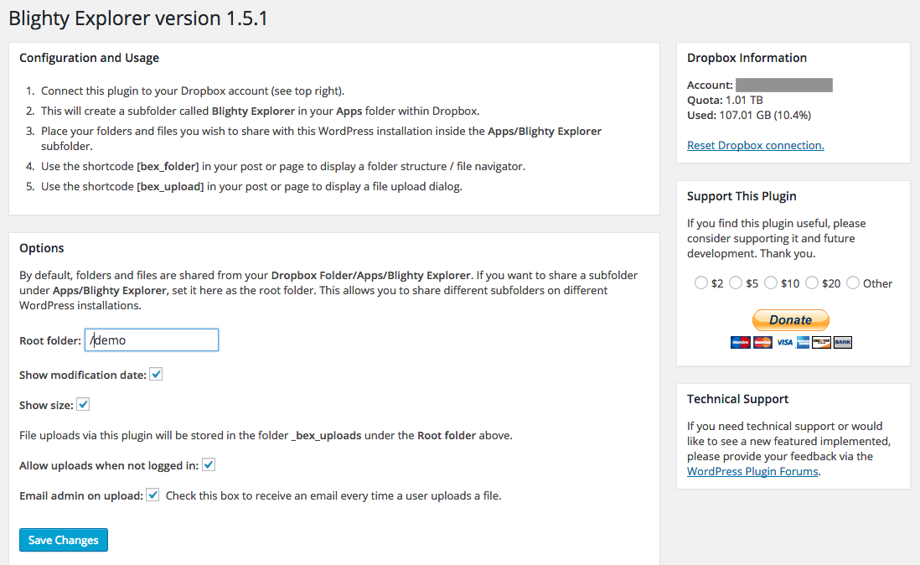This screenshot has width=920, height=565.
Task: Disable Email admin on upload checkbox
Action: pyautogui.click(x=152, y=495)
